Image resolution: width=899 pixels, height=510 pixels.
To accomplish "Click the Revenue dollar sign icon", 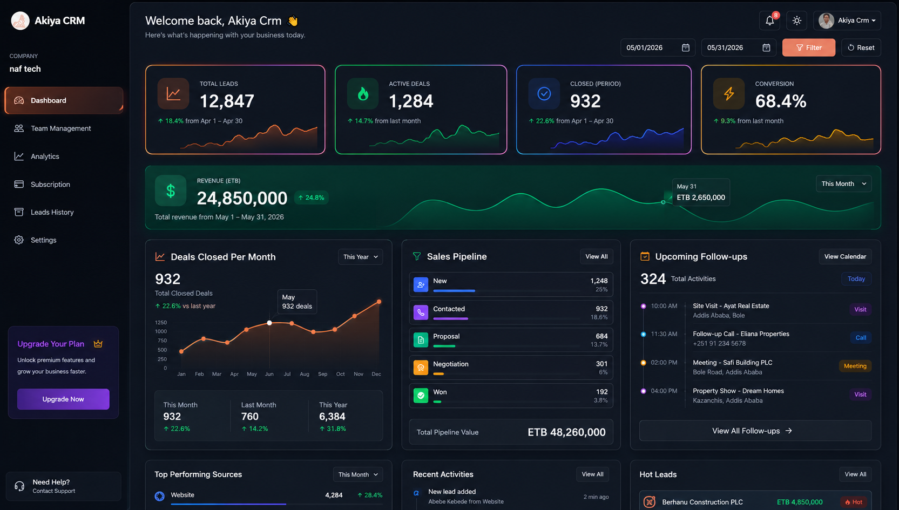I will pyautogui.click(x=171, y=191).
